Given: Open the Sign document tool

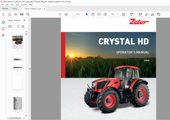Looking at the screenshot, I should tap(153, 14).
